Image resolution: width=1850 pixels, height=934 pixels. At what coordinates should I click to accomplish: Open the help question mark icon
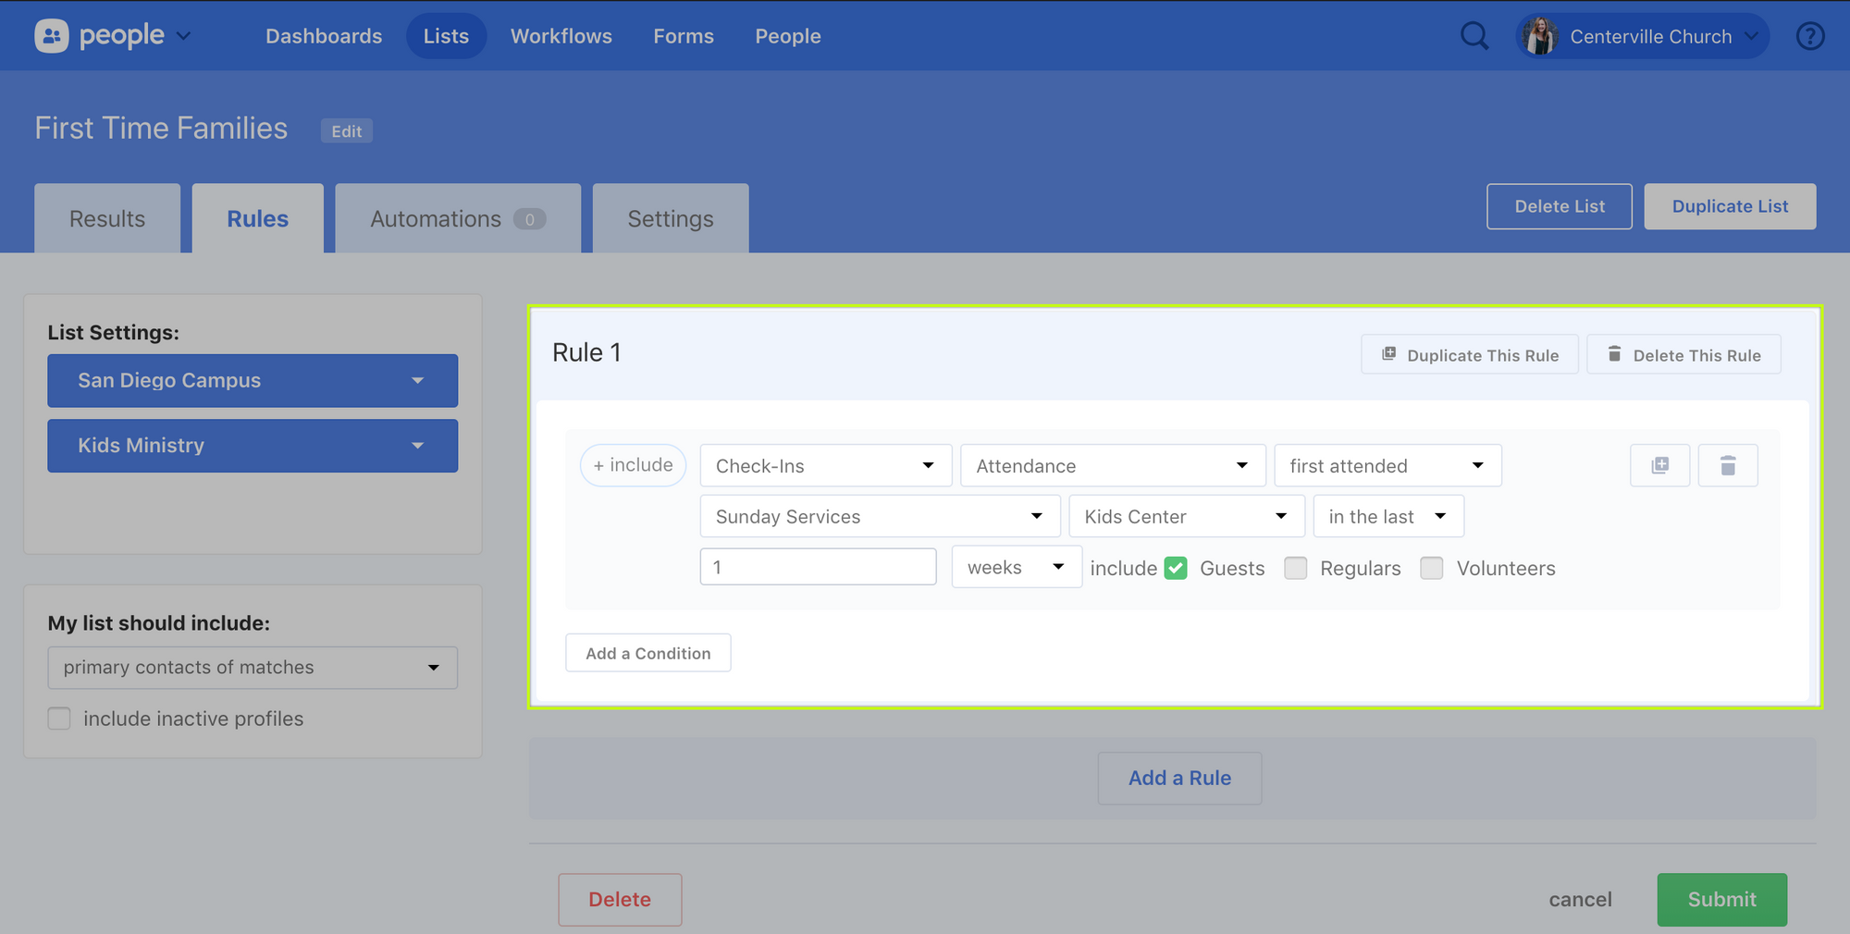(1809, 36)
